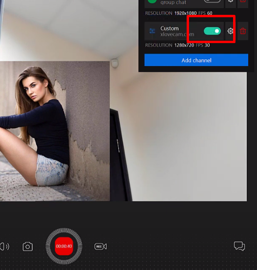Viewport: 257px width, 270px height.
Task: Select the group chat channel name
Action: point(173,2)
